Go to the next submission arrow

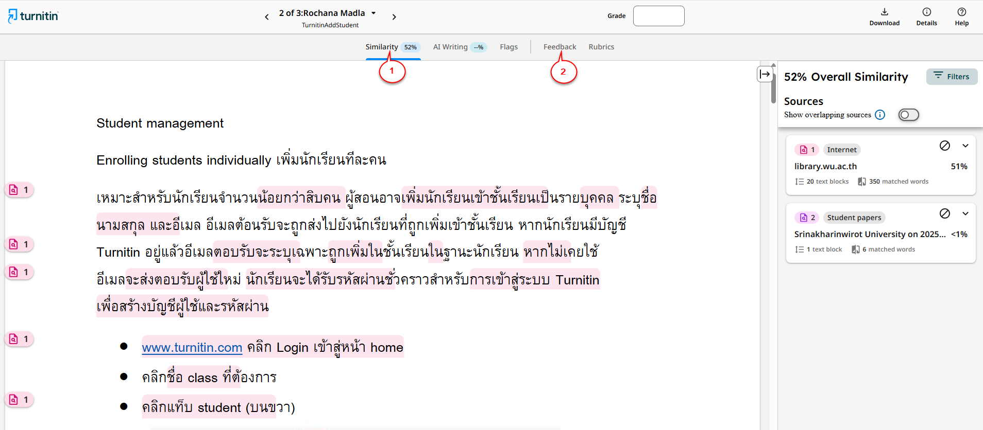point(394,17)
